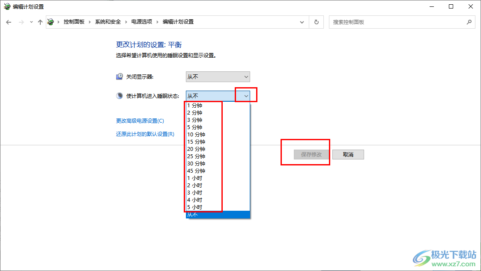Open 系统和安全 breadcrumb

(x=108, y=22)
